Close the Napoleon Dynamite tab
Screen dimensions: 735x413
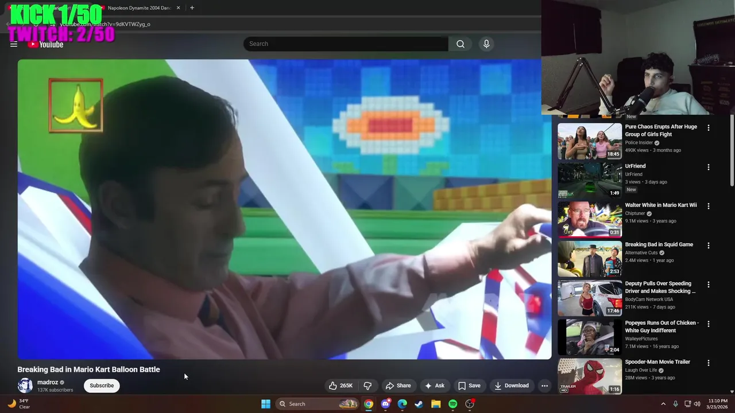click(178, 8)
